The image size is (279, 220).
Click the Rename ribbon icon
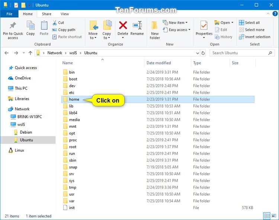pos(137,25)
